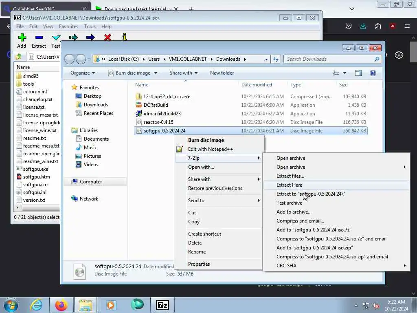Viewport: 417px width, 313px height.
Task: Show hidden system tray icons
Action: (x=356, y=306)
